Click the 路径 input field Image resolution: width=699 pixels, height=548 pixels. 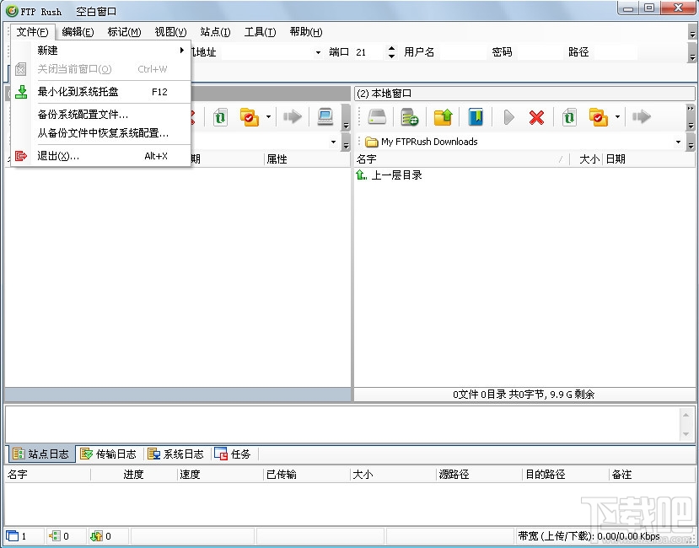coord(616,52)
